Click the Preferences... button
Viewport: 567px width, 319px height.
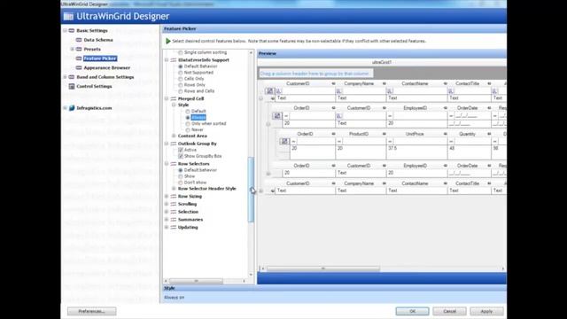tap(92, 311)
